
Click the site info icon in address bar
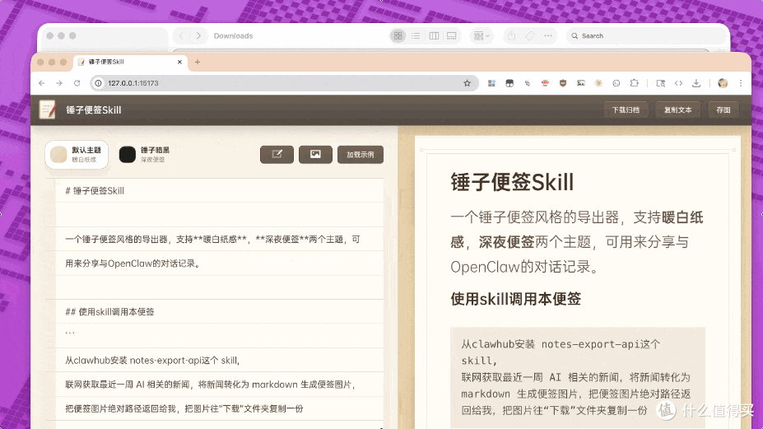pos(98,83)
